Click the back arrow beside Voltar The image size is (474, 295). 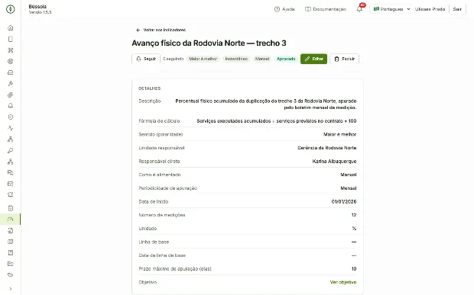tap(138, 30)
